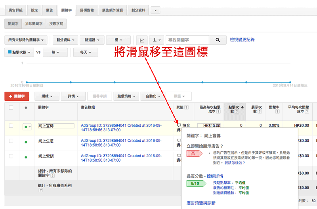Click the status dot column header
The width and height of the screenshot is (317, 209).
point(26,107)
